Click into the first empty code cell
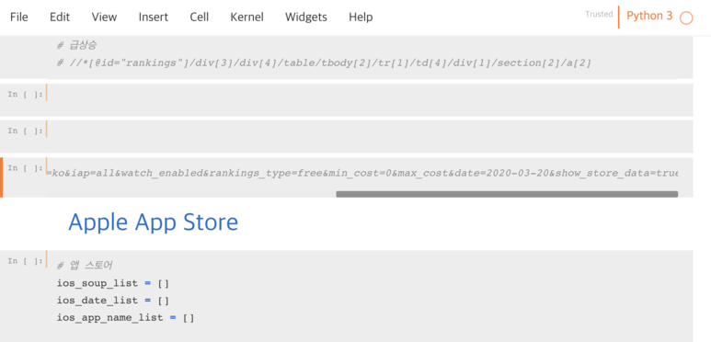711x342 pixels. pos(370,99)
